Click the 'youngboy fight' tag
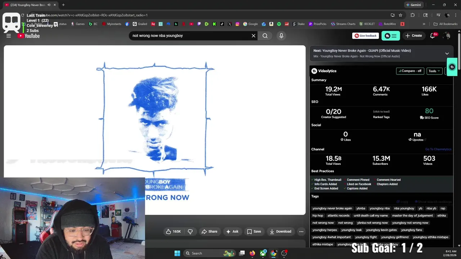This screenshot has height=259, width=461. [x=366, y=237]
